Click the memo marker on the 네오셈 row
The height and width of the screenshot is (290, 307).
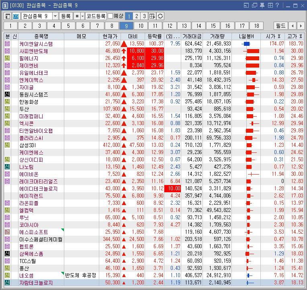tap(63, 273)
